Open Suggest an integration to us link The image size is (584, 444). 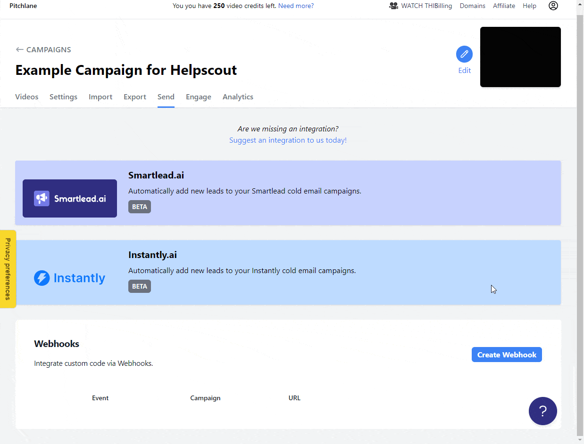(288, 140)
